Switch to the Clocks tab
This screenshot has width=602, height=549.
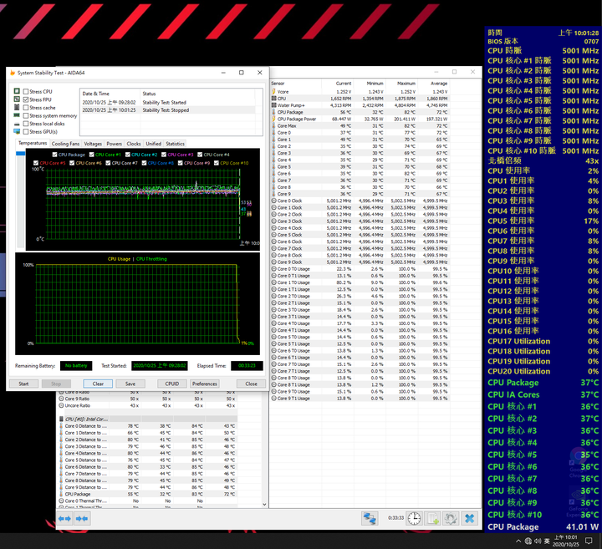point(134,144)
